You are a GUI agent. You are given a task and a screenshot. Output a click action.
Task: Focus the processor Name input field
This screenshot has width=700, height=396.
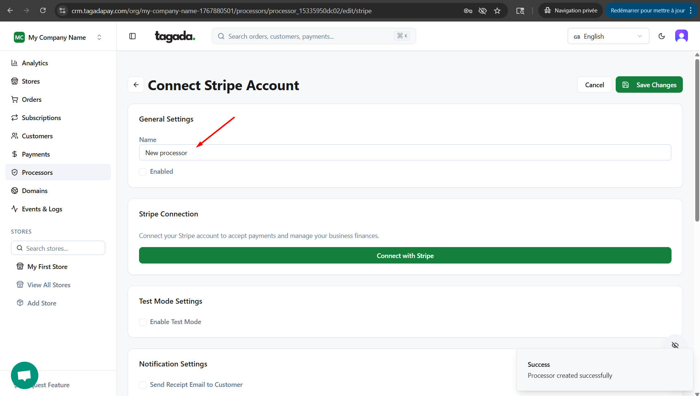pyautogui.click(x=405, y=153)
